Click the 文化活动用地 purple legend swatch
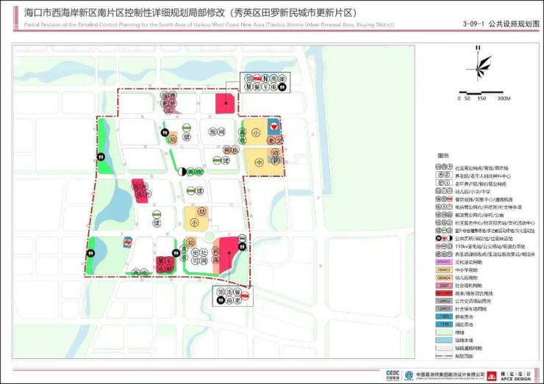This screenshot has height=384, width=544. (x=443, y=261)
